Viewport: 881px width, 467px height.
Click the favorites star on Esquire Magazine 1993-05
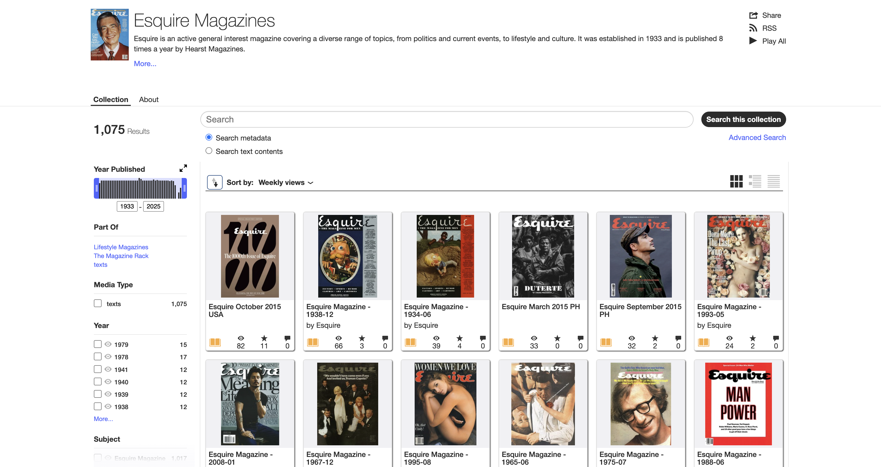(x=753, y=338)
